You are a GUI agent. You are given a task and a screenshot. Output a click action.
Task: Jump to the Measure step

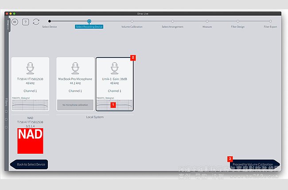(x=207, y=21)
